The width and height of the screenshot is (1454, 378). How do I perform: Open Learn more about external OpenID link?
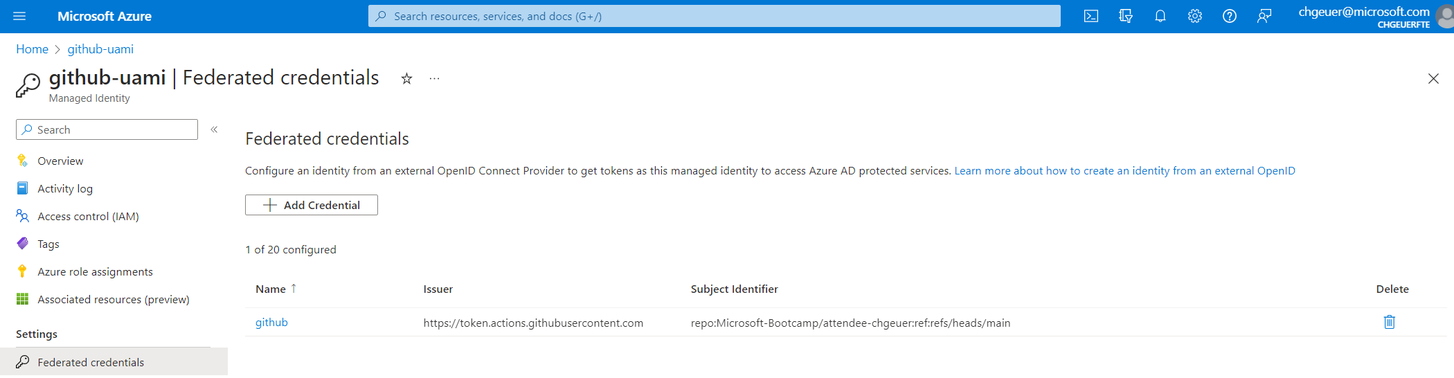pos(1124,171)
